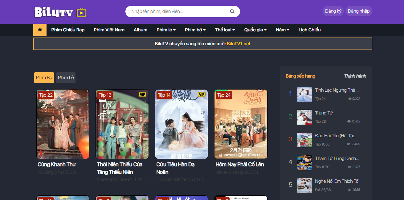The image size is (404, 200).
Task: Click the Tinh Lạc Ngưng Thà... ranking title
Action: pos(337,90)
